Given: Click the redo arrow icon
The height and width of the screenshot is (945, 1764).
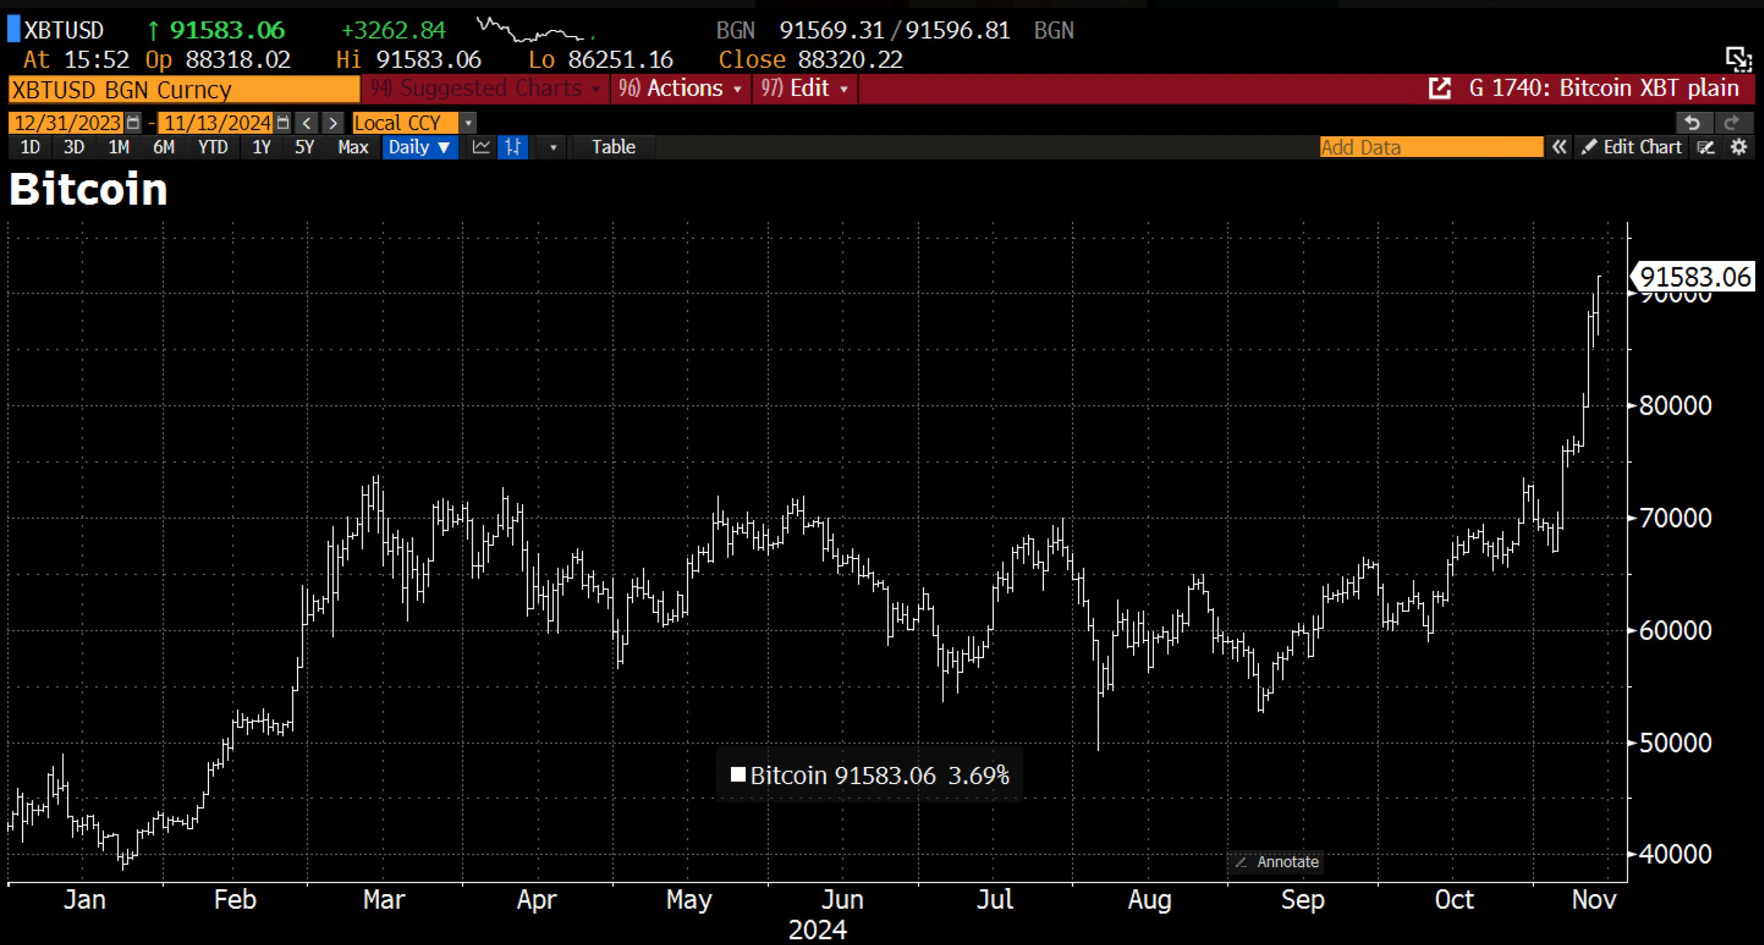Looking at the screenshot, I should pos(1732,123).
